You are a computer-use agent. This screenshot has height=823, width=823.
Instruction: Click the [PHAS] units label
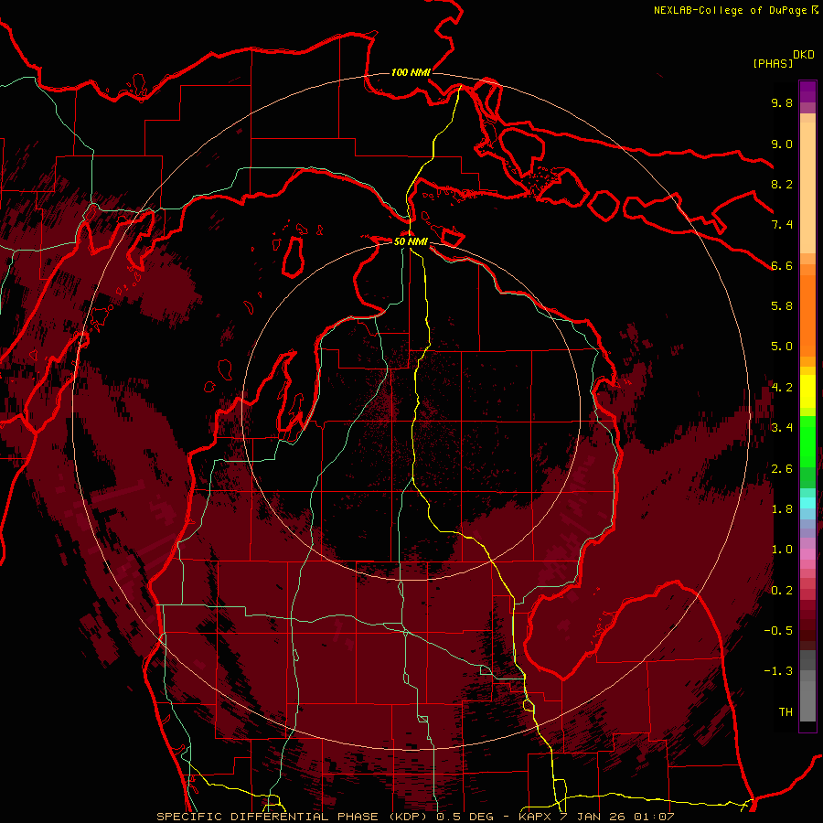(x=773, y=63)
